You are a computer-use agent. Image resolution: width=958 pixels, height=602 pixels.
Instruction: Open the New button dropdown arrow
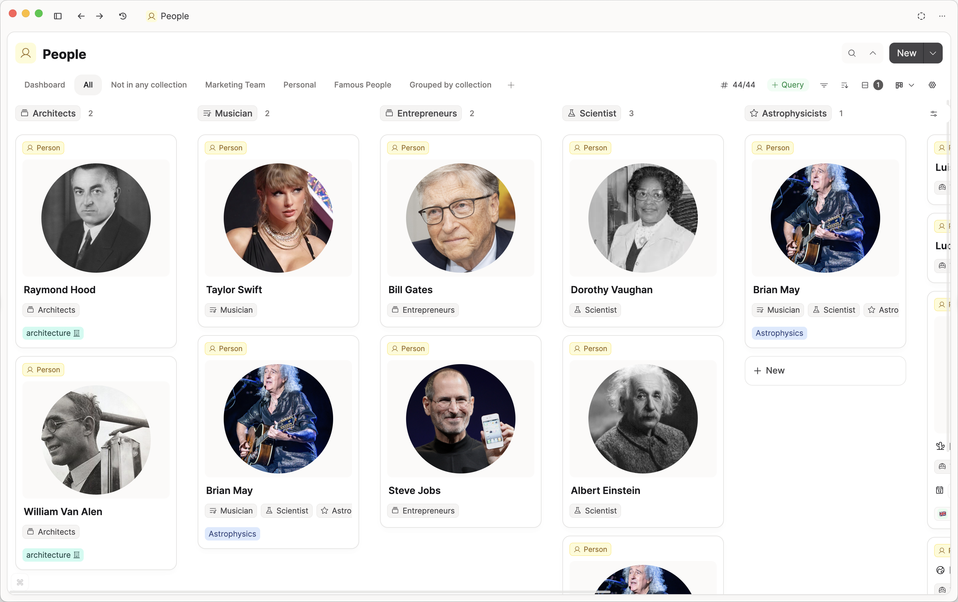(933, 53)
